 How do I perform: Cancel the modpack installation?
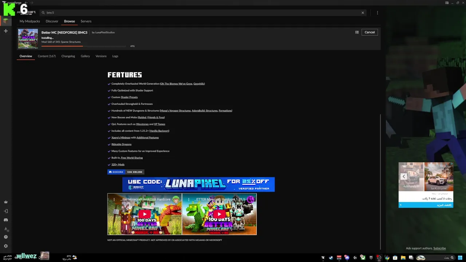pos(370,32)
